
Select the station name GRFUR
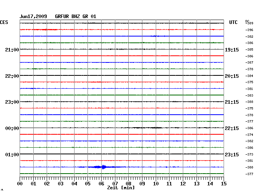point(62,16)
